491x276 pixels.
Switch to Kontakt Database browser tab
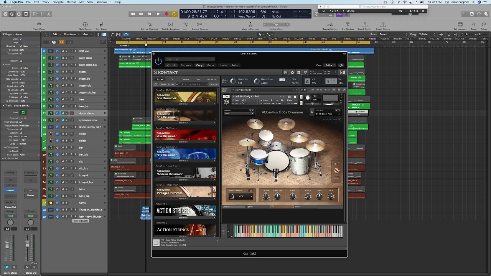pos(185,79)
